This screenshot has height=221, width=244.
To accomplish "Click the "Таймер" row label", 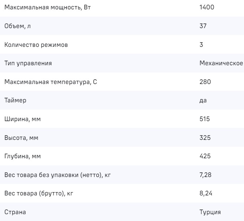I will pos(16,101).
